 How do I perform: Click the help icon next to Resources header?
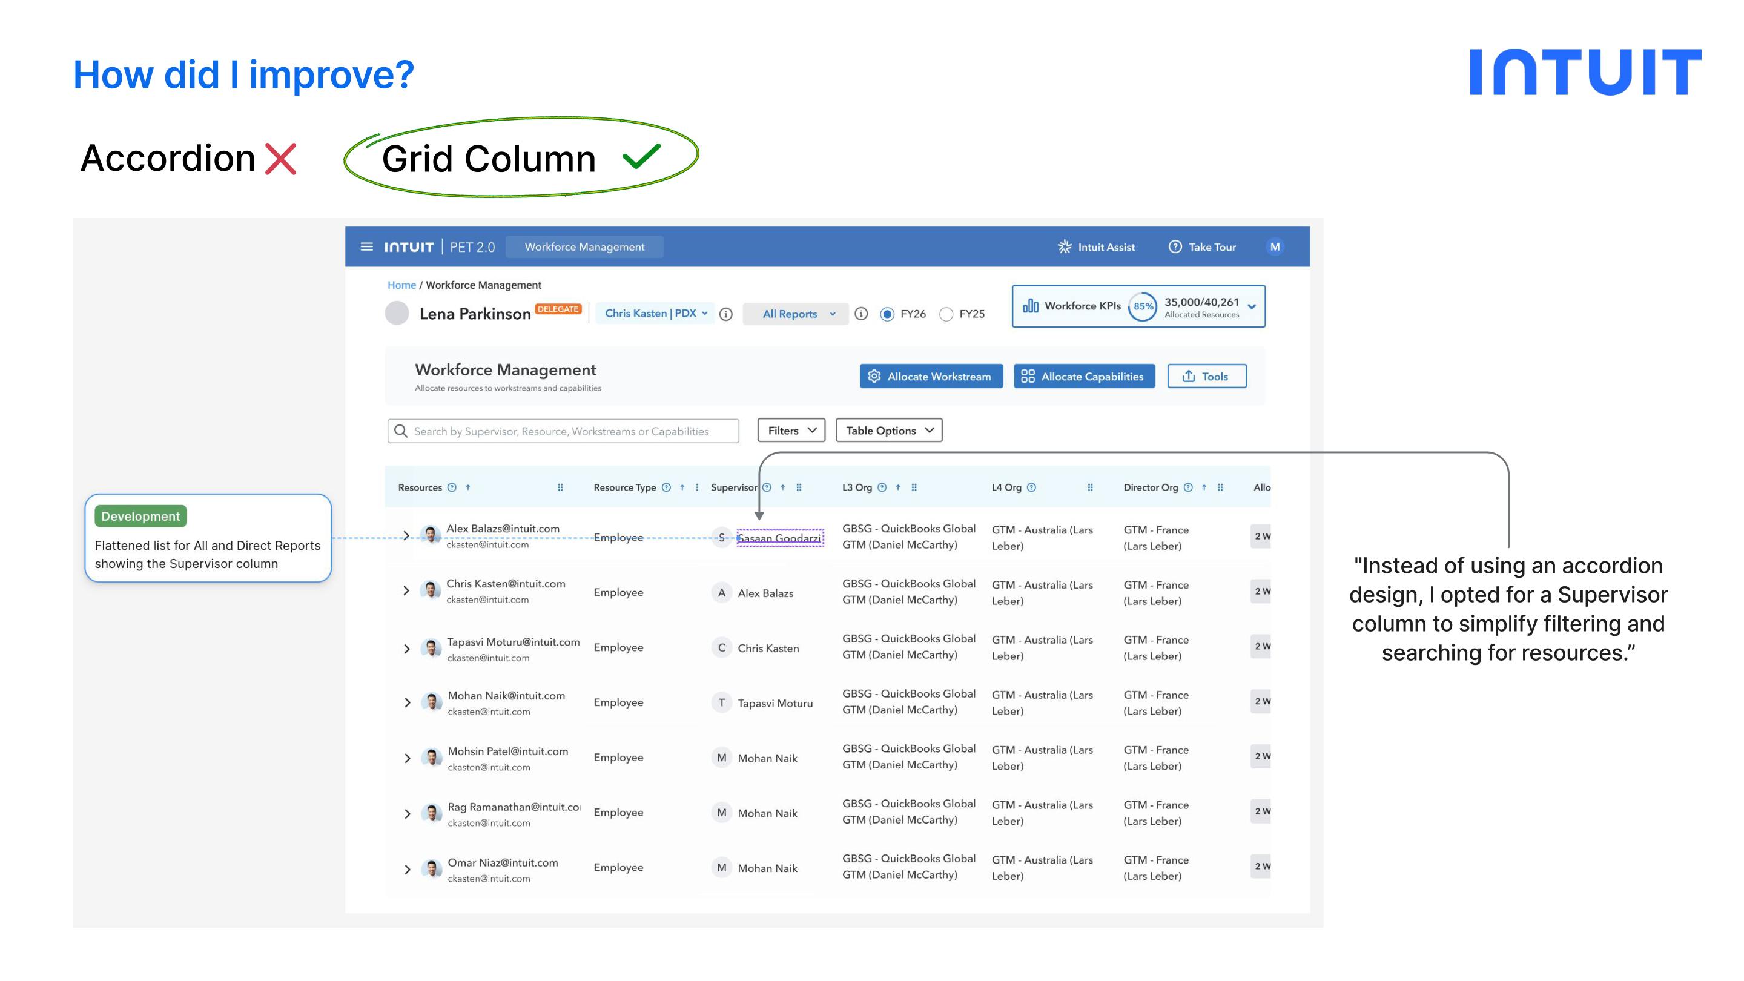pyautogui.click(x=452, y=487)
